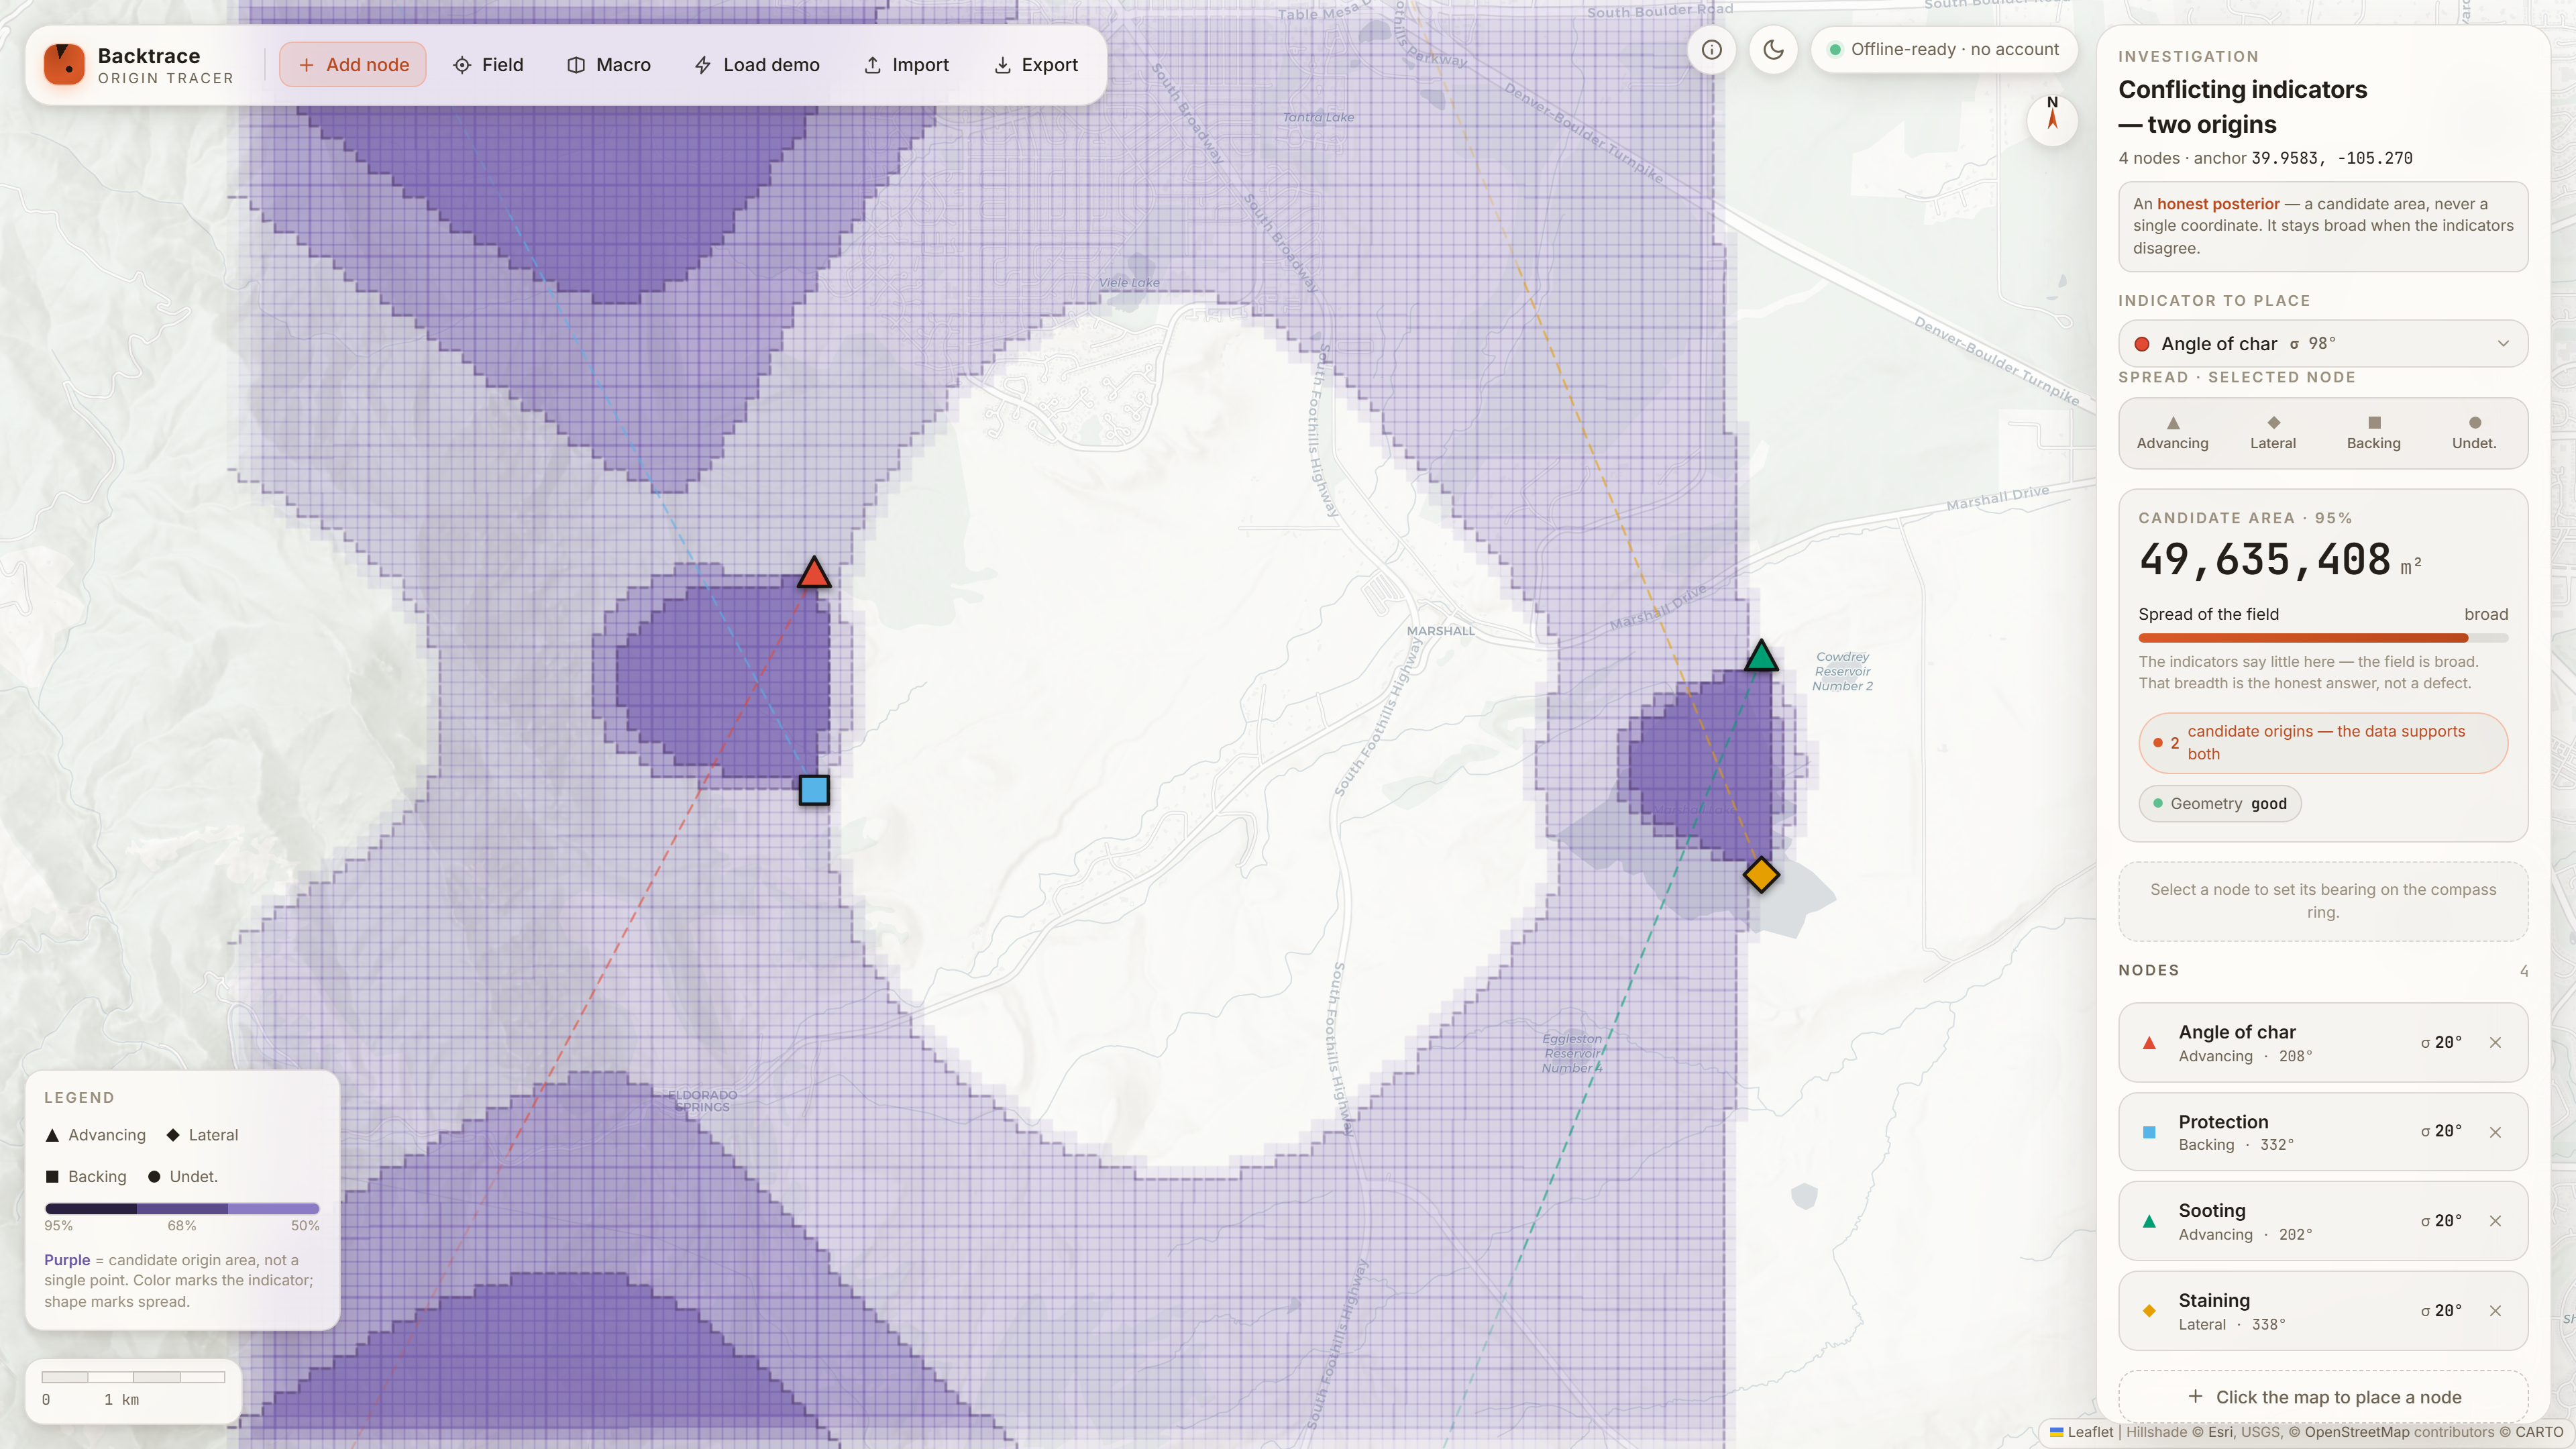Open the CARTO attribution link
The image size is (2576, 1449).
point(2539,1432)
